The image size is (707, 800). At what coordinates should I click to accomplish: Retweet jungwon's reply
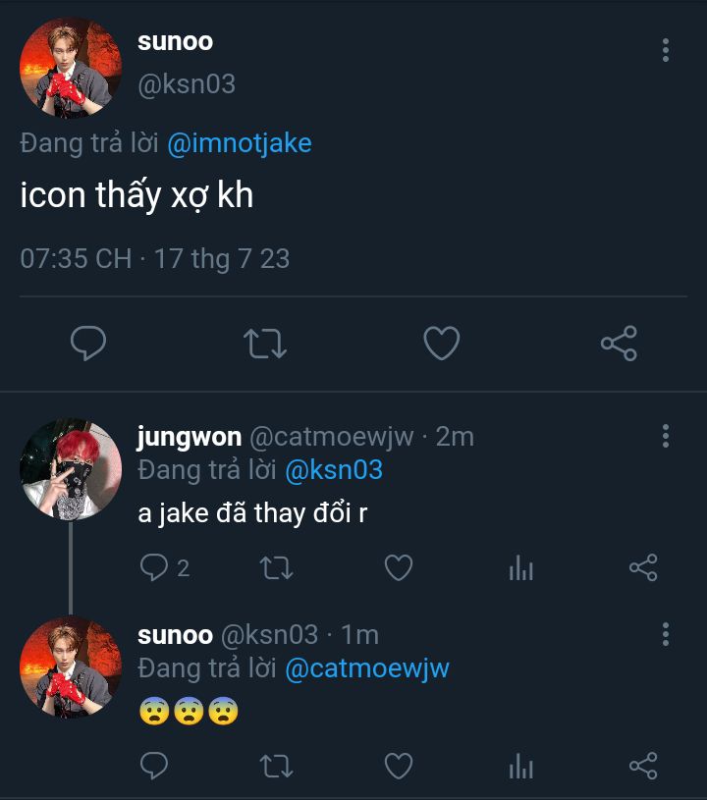tap(275, 567)
